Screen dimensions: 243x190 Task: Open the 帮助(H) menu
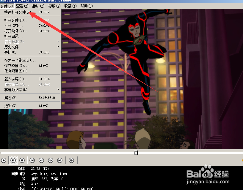coord(87,6)
